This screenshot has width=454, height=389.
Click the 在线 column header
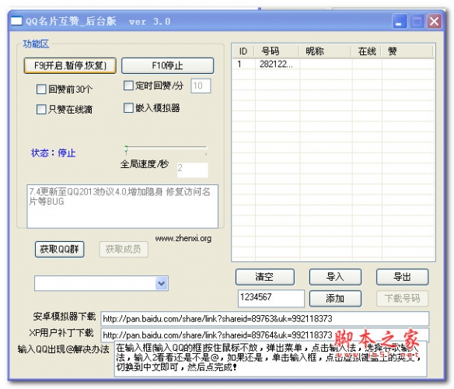[x=367, y=51]
